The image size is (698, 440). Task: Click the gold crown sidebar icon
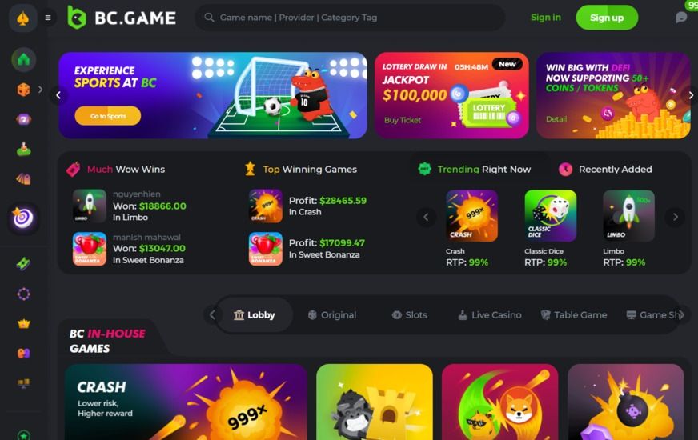point(23,323)
